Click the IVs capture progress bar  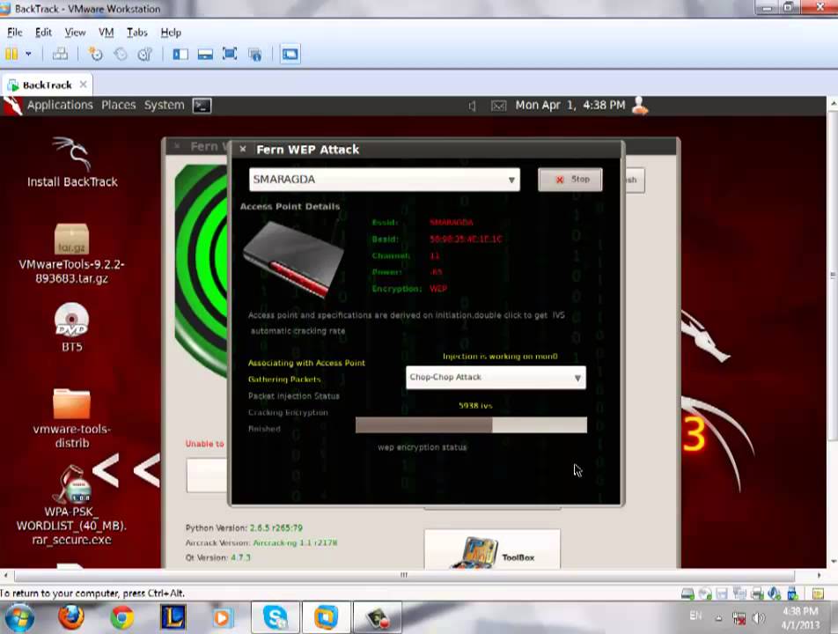[x=472, y=425]
